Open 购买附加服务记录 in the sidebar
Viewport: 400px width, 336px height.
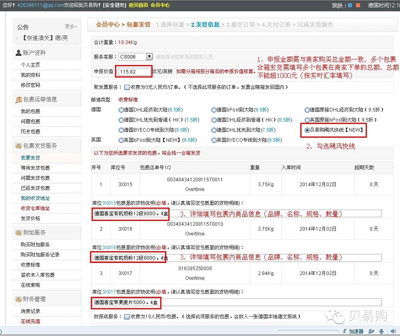(40, 254)
